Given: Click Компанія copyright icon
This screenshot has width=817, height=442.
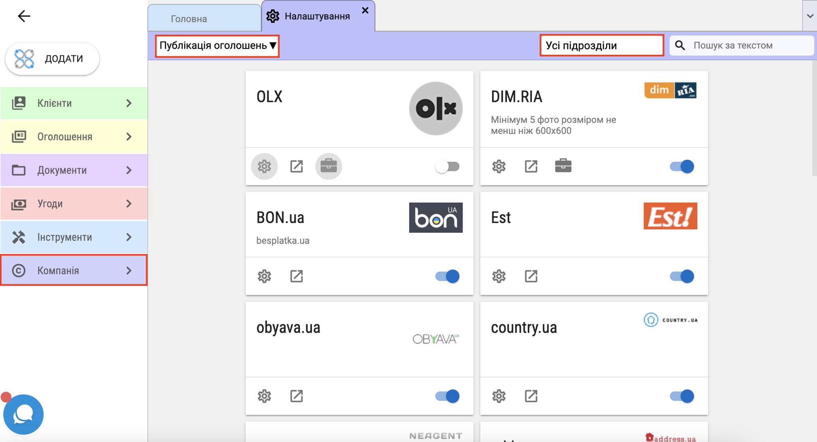Looking at the screenshot, I should pos(19,271).
